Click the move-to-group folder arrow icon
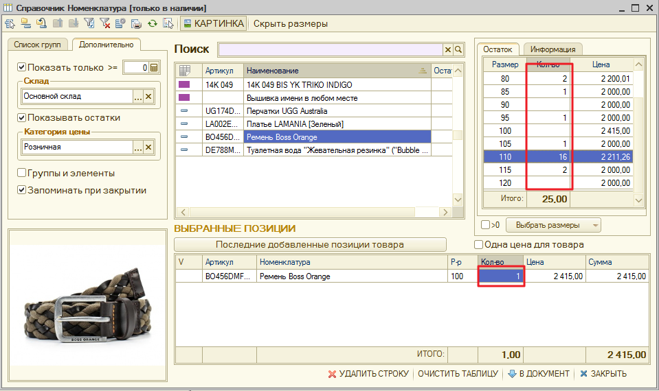 (x=41, y=23)
